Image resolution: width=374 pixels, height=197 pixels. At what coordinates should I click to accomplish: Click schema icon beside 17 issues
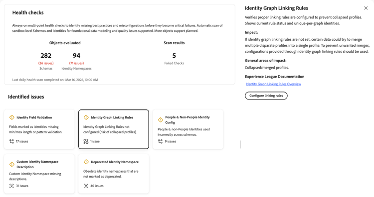11,141
